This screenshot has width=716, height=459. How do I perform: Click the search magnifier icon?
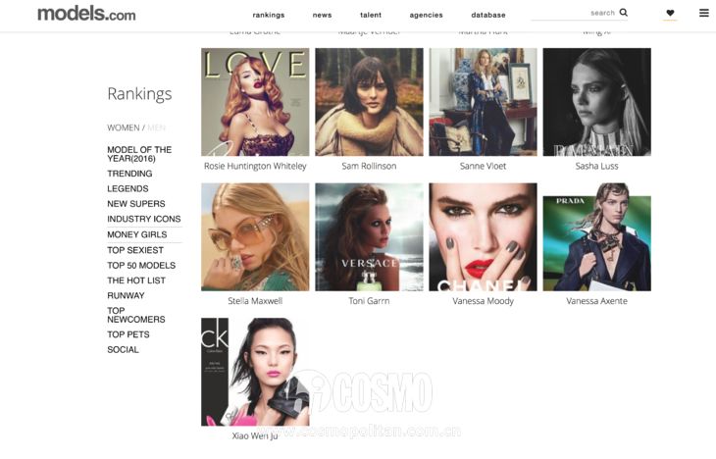[x=623, y=13]
